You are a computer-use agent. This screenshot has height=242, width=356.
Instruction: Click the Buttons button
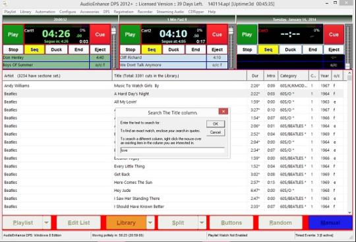[231, 223]
